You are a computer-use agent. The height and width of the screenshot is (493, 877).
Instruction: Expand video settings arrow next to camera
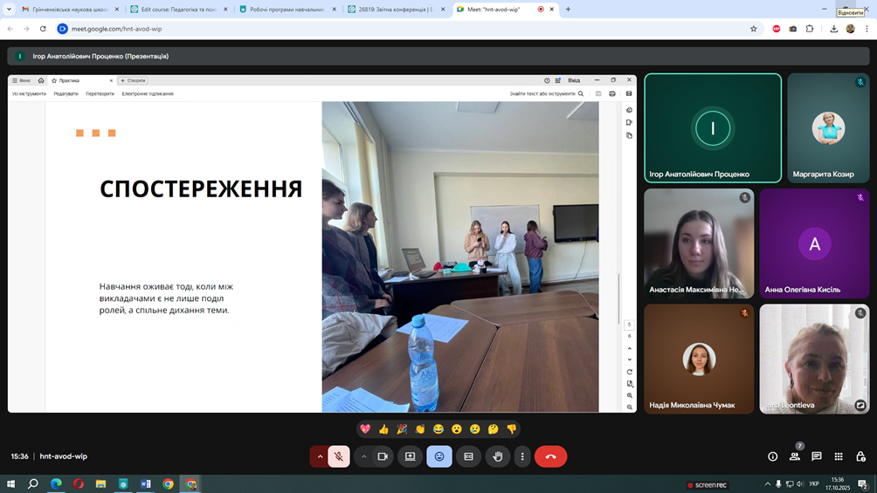point(364,456)
